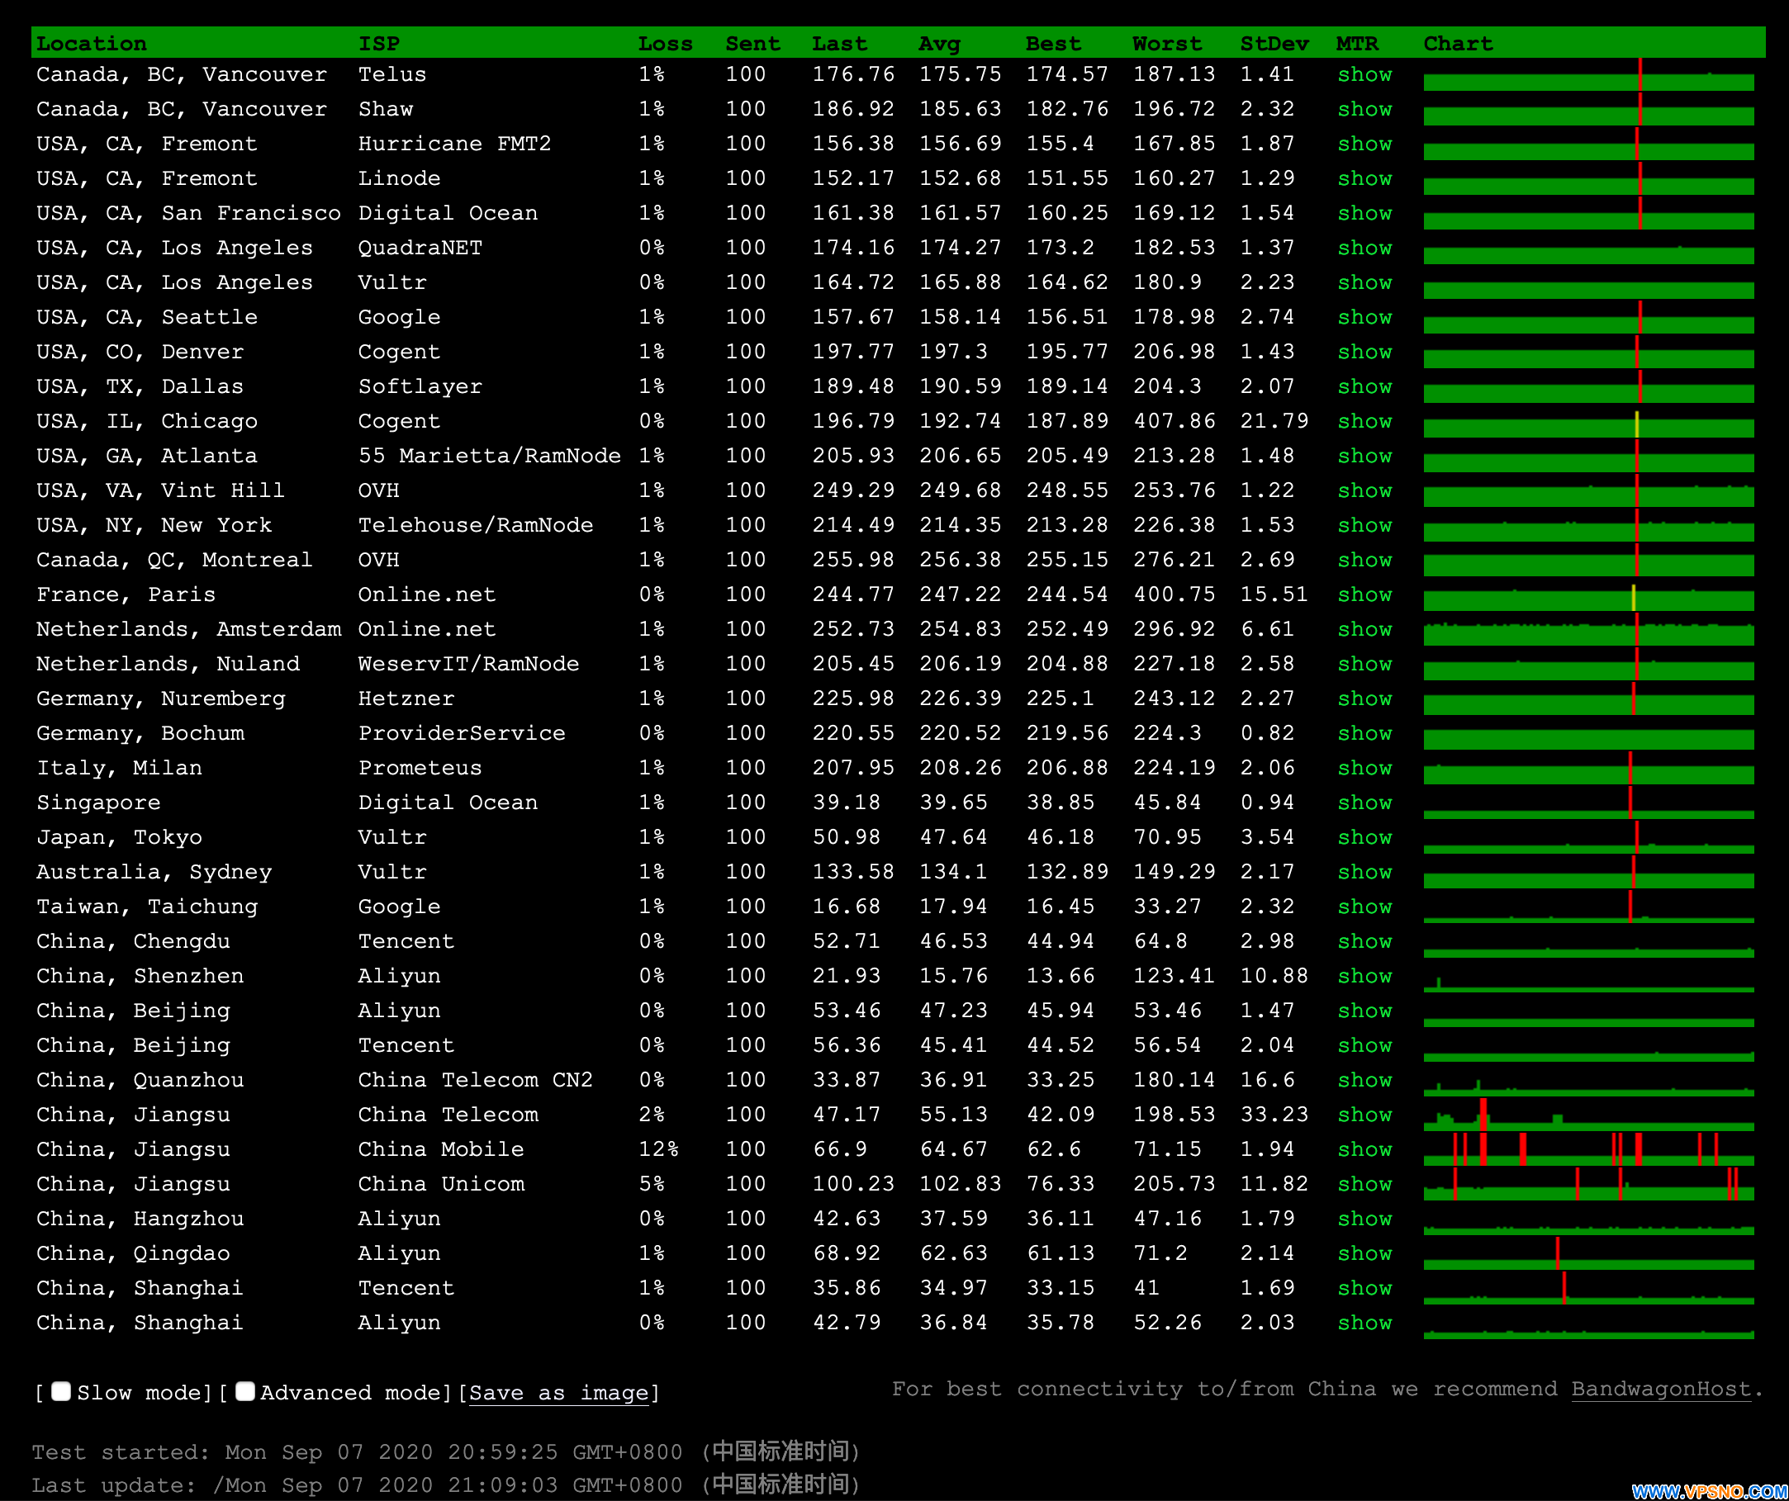This screenshot has width=1789, height=1501.
Task: Show MTR for Seattle Google row
Action: [x=1364, y=318]
